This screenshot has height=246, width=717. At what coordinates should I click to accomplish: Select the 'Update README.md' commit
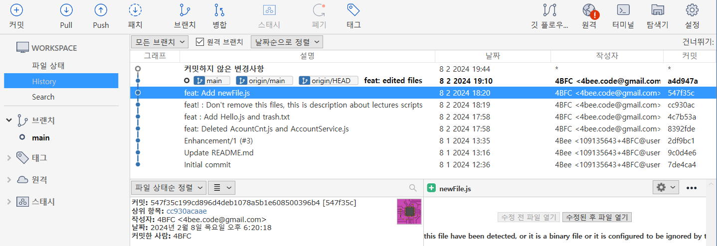click(423, 152)
